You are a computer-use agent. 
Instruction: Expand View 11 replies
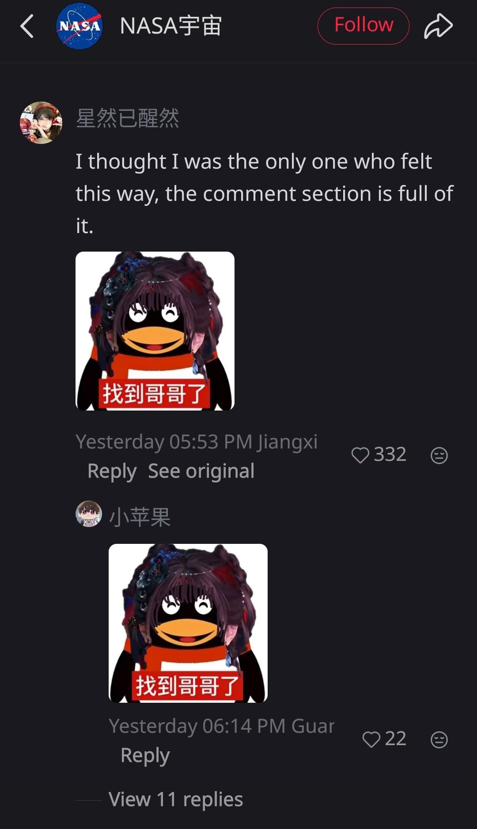(x=176, y=799)
